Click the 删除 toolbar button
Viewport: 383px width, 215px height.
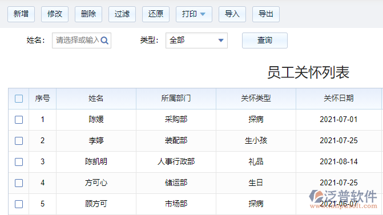[88, 14]
